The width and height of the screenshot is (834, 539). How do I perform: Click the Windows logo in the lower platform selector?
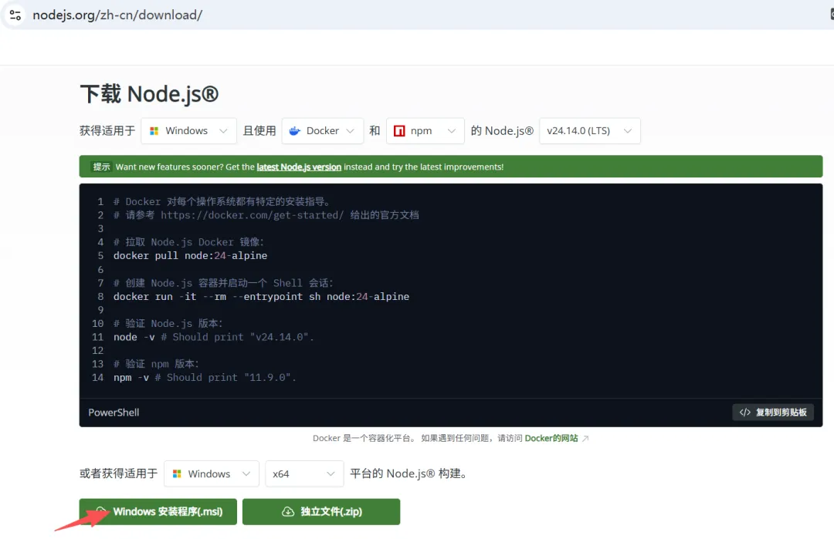click(x=177, y=473)
